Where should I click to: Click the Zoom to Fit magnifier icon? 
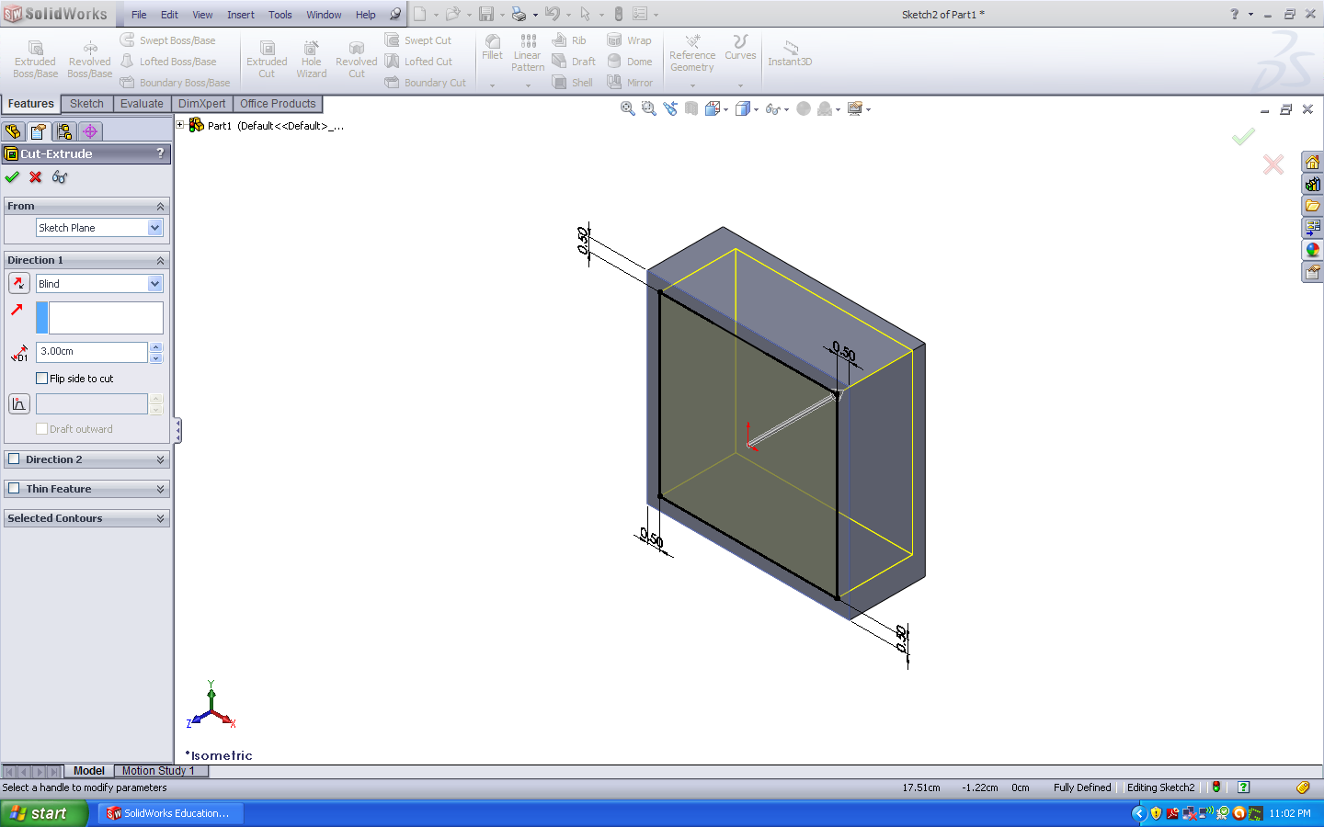click(x=628, y=109)
